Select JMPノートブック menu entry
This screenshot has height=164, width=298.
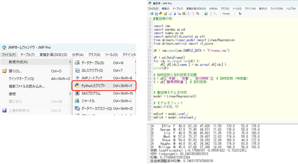pyautogui.click(x=104, y=78)
